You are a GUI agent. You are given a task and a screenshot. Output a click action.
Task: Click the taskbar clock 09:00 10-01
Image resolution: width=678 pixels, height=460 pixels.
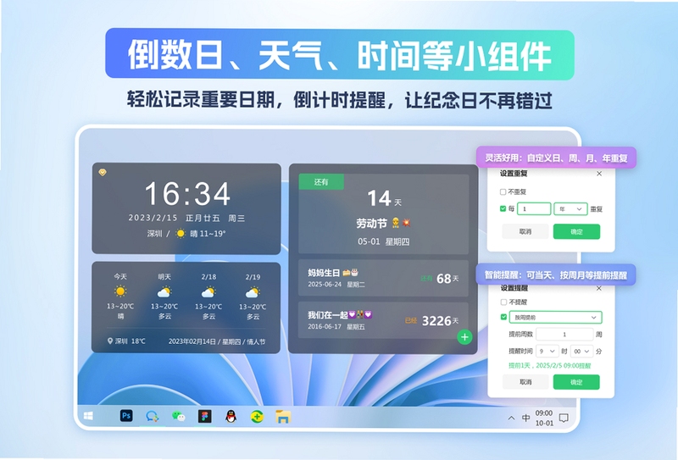click(x=544, y=418)
